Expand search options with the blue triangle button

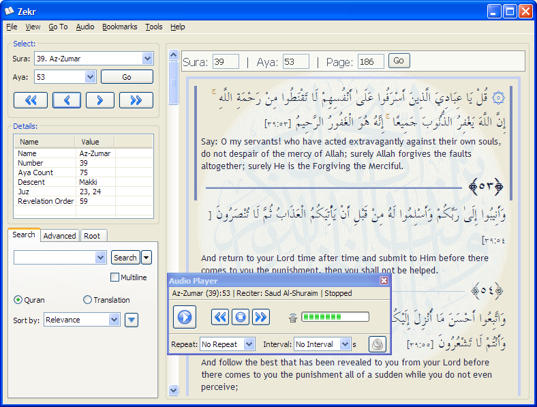132,320
